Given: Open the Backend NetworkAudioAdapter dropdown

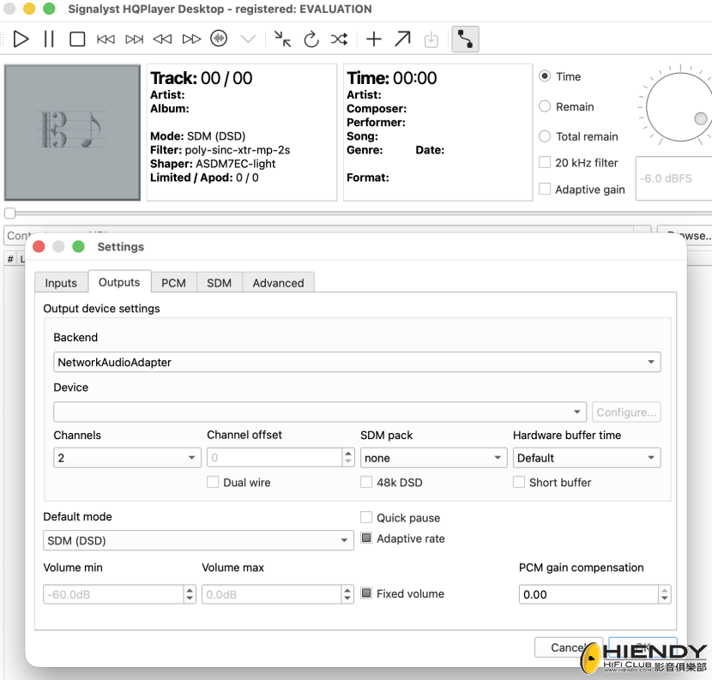Looking at the screenshot, I should (x=357, y=362).
